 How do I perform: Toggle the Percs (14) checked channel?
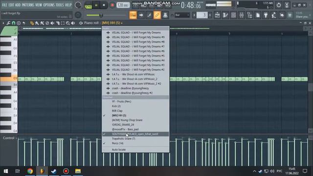(x=135, y=143)
